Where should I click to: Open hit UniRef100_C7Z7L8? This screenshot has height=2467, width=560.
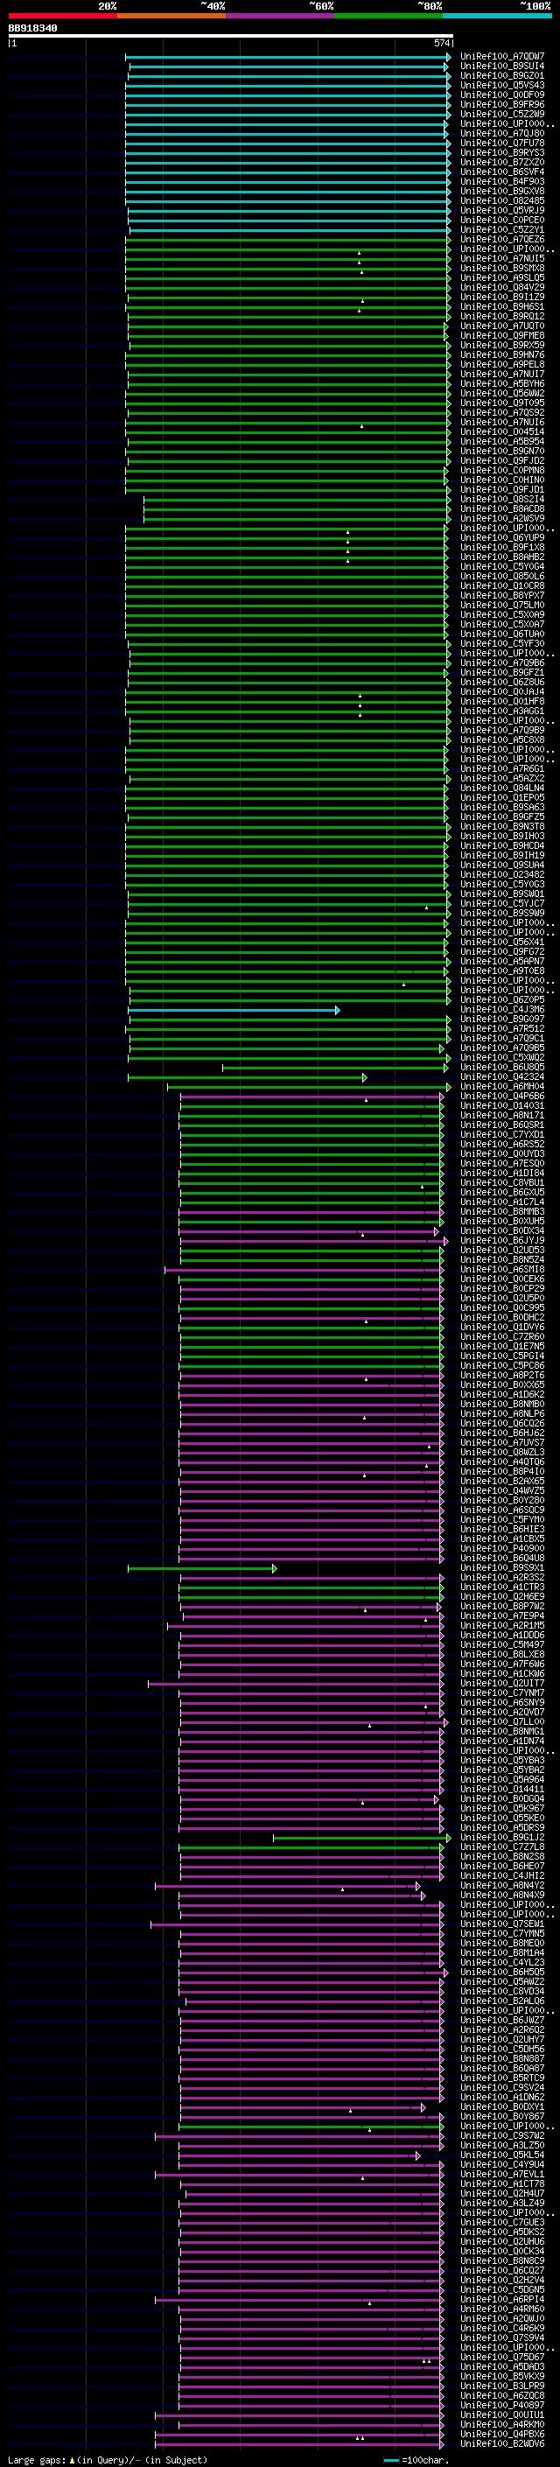(x=502, y=1847)
